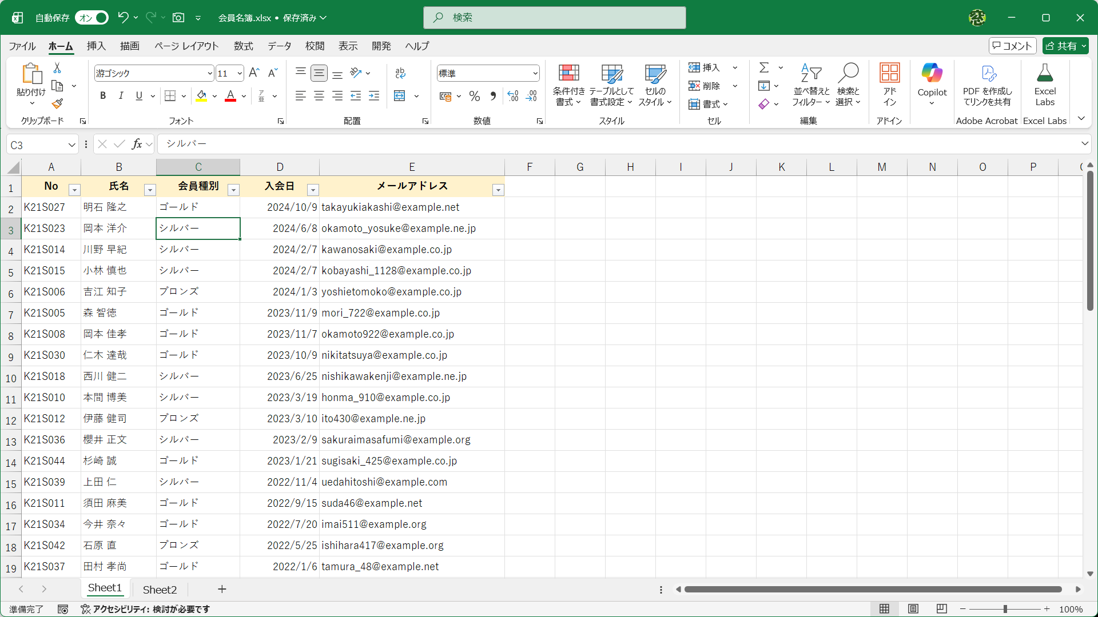Open the 会員種別 column filter dropdown
This screenshot has height=617, width=1098.
point(233,190)
